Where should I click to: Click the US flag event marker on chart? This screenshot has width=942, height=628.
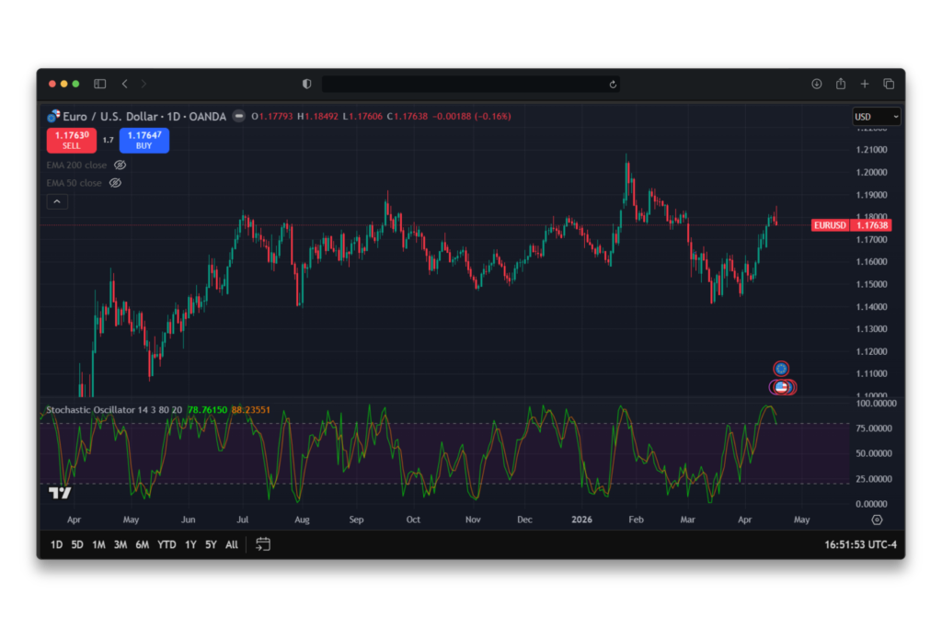pyautogui.click(x=781, y=387)
